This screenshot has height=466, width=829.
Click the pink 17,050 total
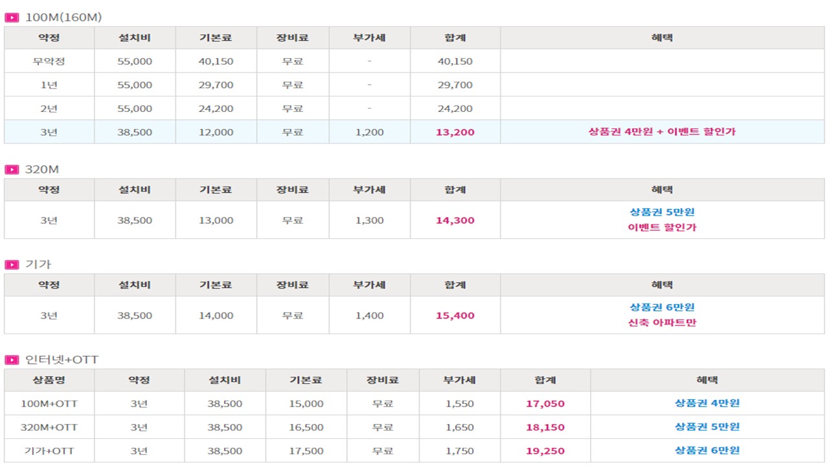pyautogui.click(x=545, y=404)
